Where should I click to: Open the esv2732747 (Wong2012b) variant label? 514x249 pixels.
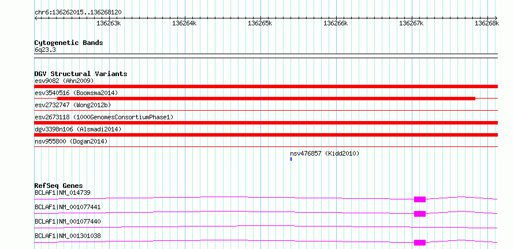pyautogui.click(x=73, y=105)
